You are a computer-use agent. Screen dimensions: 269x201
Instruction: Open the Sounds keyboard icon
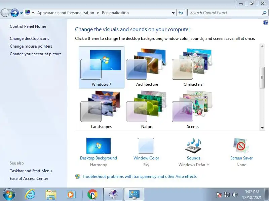pyautogui.click(x=194, y=146)
